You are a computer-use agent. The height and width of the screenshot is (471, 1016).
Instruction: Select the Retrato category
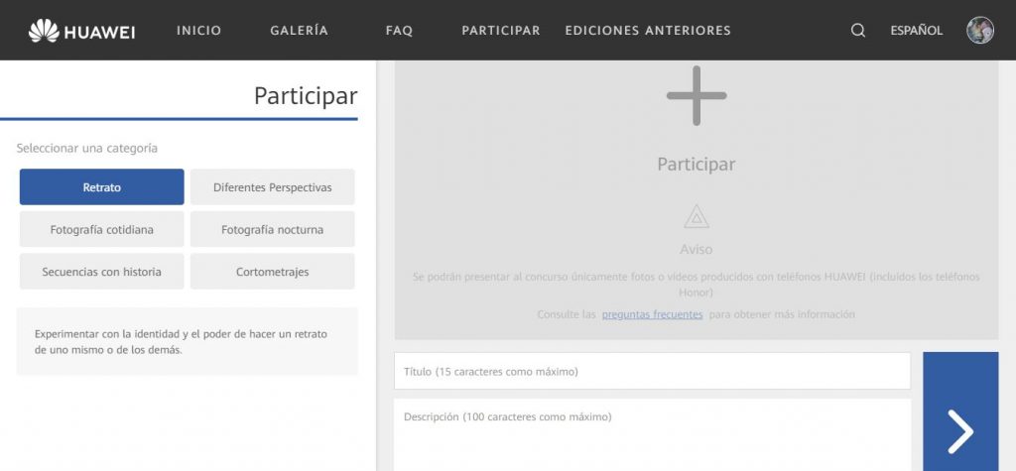[x=102, y=187]
